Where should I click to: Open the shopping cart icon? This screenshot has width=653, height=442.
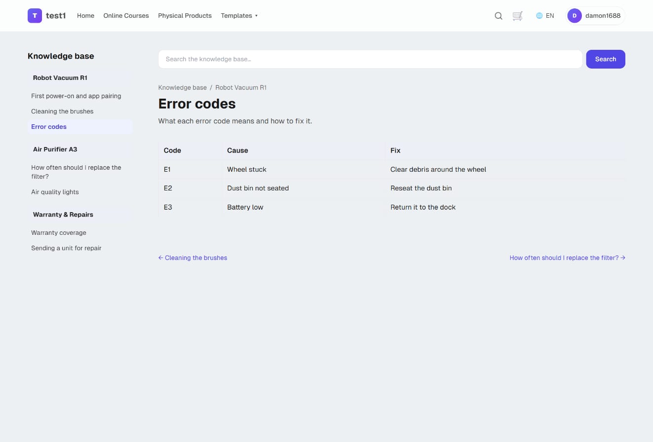click(x=518, y=16)
